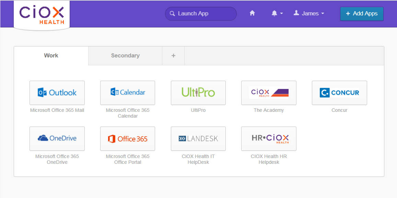Image resolution: width=397 pixels, height=198 pixels.
Task: Open The Academy app tile
Action: coord(269,93)
